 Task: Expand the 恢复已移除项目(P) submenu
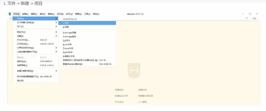(x=35, y=71)
